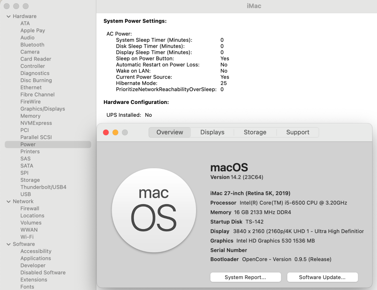Image resolution: width=377 pixels, height=290 pixels.
Task: Click UPS Installed: No line
Action: pyautogui.click(x=129, y=115)
